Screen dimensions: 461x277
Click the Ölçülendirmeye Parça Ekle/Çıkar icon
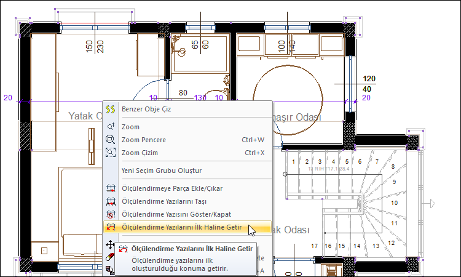pyautogui.click(x=111, y=188)
